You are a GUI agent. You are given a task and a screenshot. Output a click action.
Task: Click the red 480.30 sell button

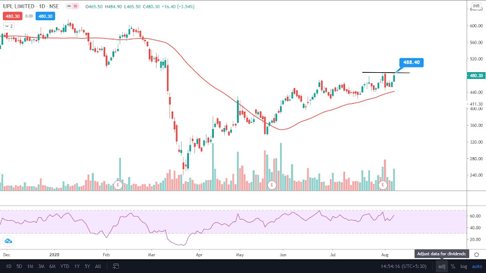coord(13,16)
